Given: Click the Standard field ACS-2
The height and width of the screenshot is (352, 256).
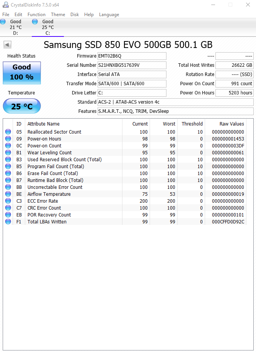Looking at the screenshot, I should click(176, 102).
